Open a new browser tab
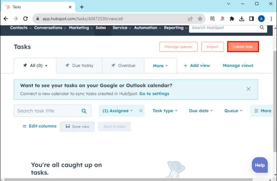 pos(81,7)
